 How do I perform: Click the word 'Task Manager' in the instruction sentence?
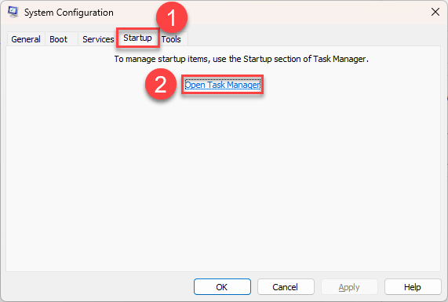[340, 59]
